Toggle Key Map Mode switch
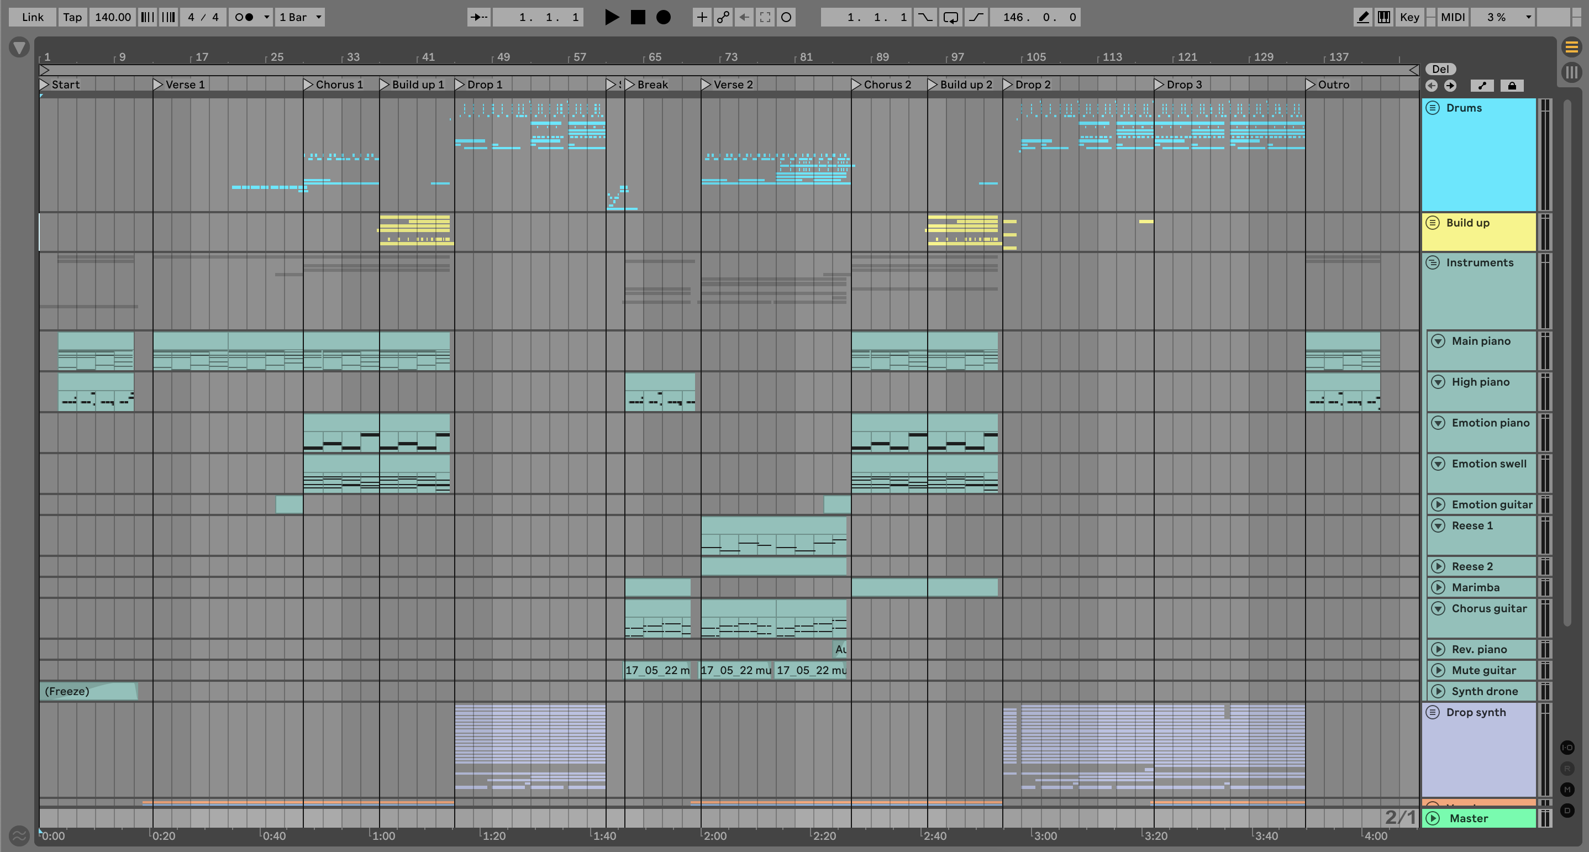The height and width of the screenshot is (852, 1589). coord(1409,17)
